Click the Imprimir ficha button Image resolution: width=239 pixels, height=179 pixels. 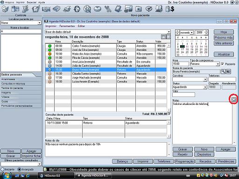tap(31, 156)
